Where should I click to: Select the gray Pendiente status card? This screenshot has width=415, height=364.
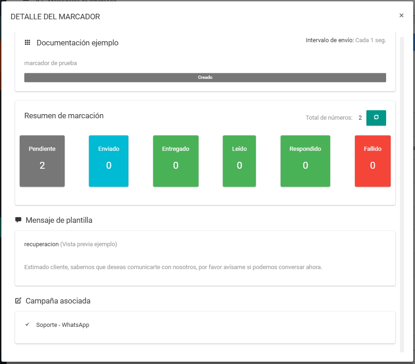42,161
